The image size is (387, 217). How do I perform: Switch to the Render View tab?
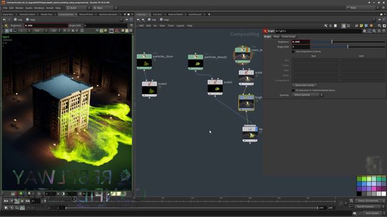tap(47, 14)
